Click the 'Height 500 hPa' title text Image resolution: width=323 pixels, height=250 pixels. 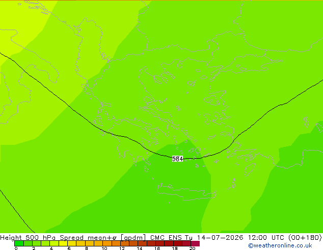pyautogui.click(x=28, y=237)
